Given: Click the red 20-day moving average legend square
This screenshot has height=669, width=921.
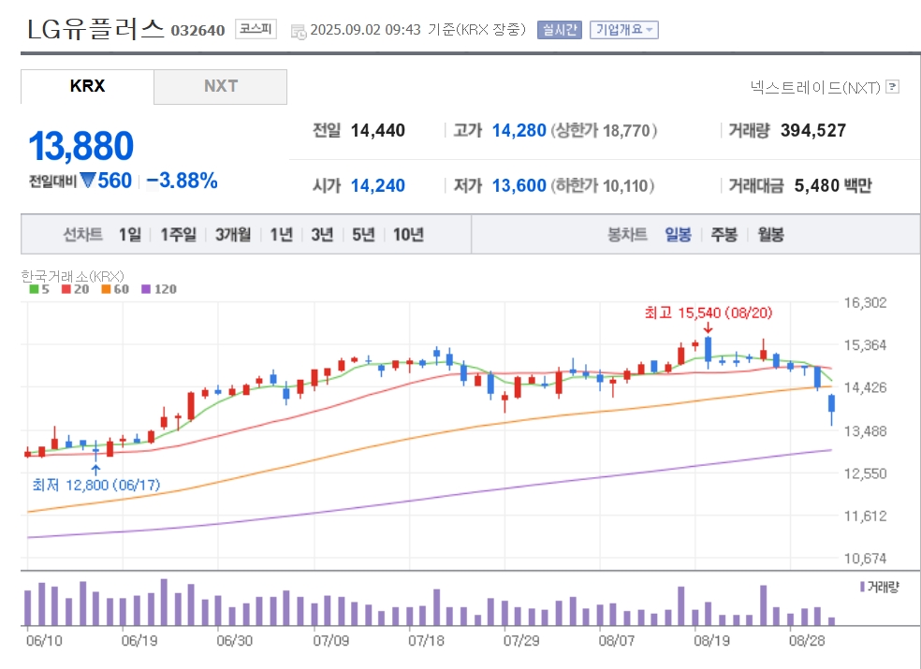Looking at the screenshot, I should [x=66, y=289].
